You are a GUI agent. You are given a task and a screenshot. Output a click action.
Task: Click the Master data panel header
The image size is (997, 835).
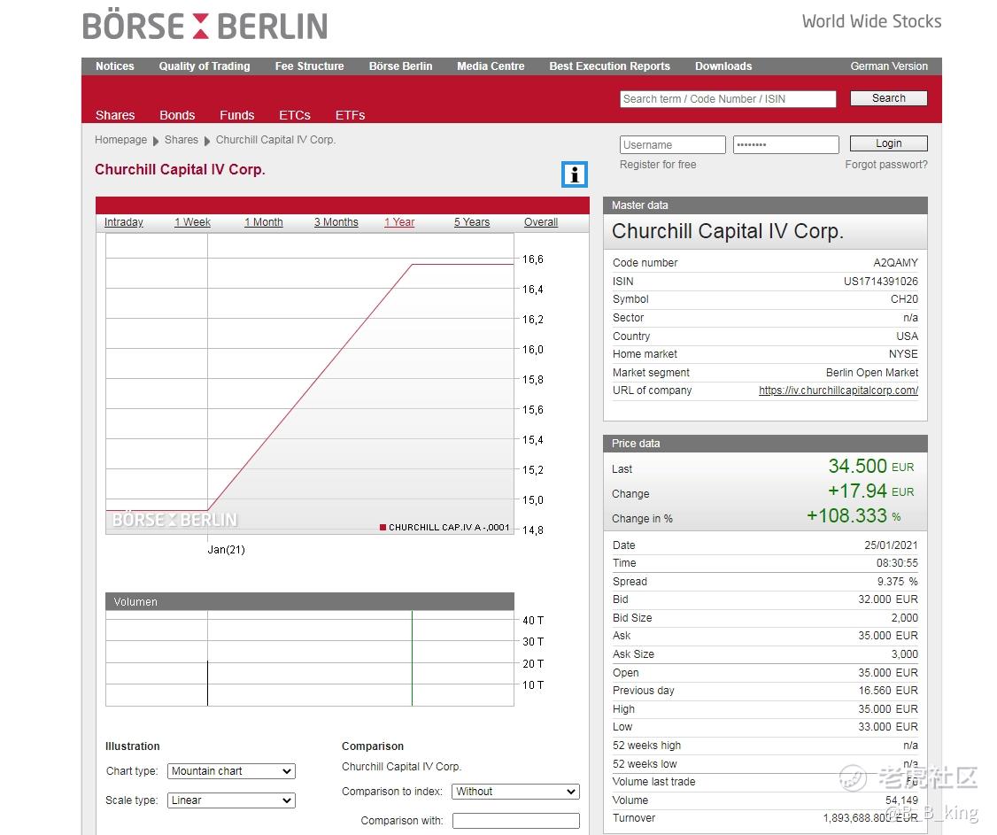pyautogui.click(x=766, y=205)
